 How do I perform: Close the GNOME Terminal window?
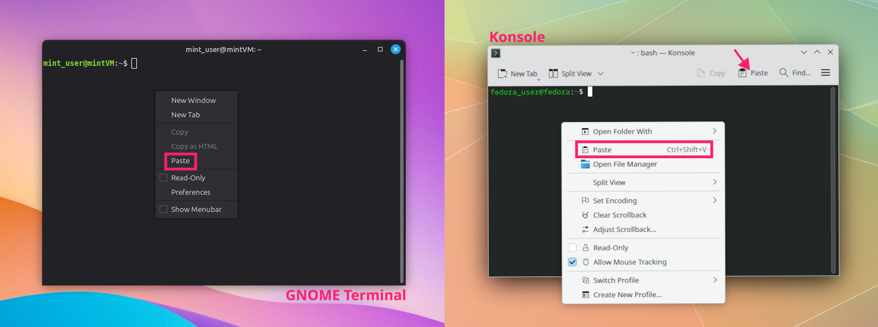tap(396, 49)
